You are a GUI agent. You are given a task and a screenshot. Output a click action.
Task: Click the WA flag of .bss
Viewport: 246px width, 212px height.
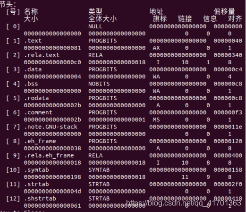tap(156, 91)
